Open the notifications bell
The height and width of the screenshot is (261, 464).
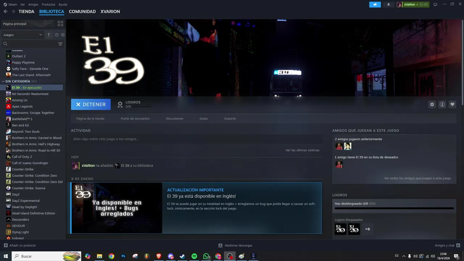tap(389, 4)
